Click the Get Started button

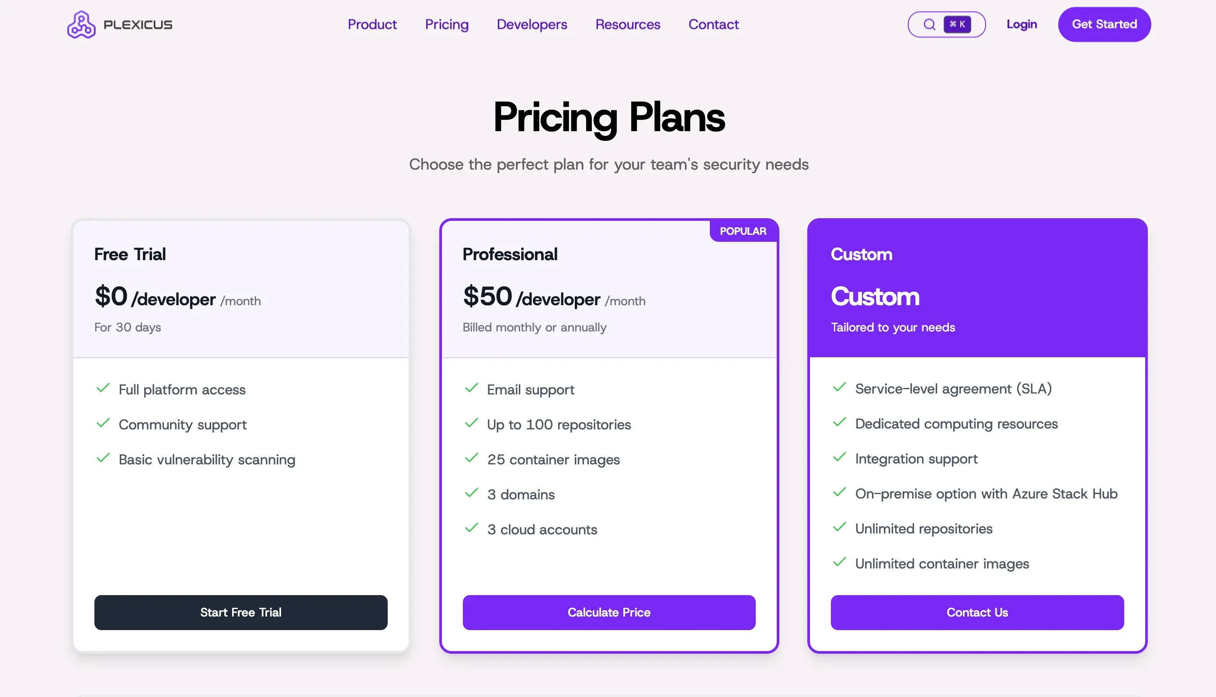(1104, 24)
